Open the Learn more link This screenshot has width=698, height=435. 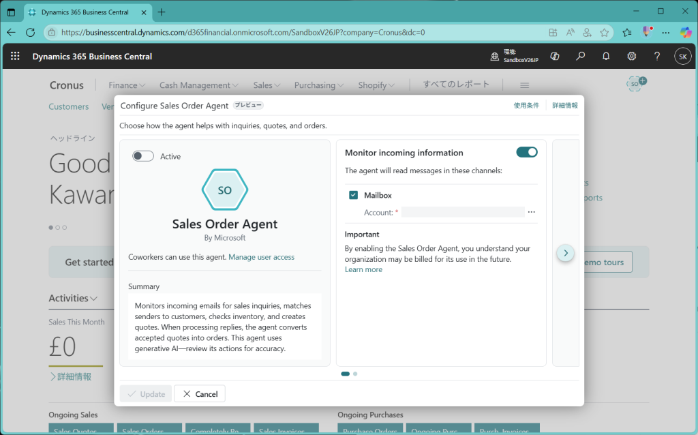(x=363, y=269)
